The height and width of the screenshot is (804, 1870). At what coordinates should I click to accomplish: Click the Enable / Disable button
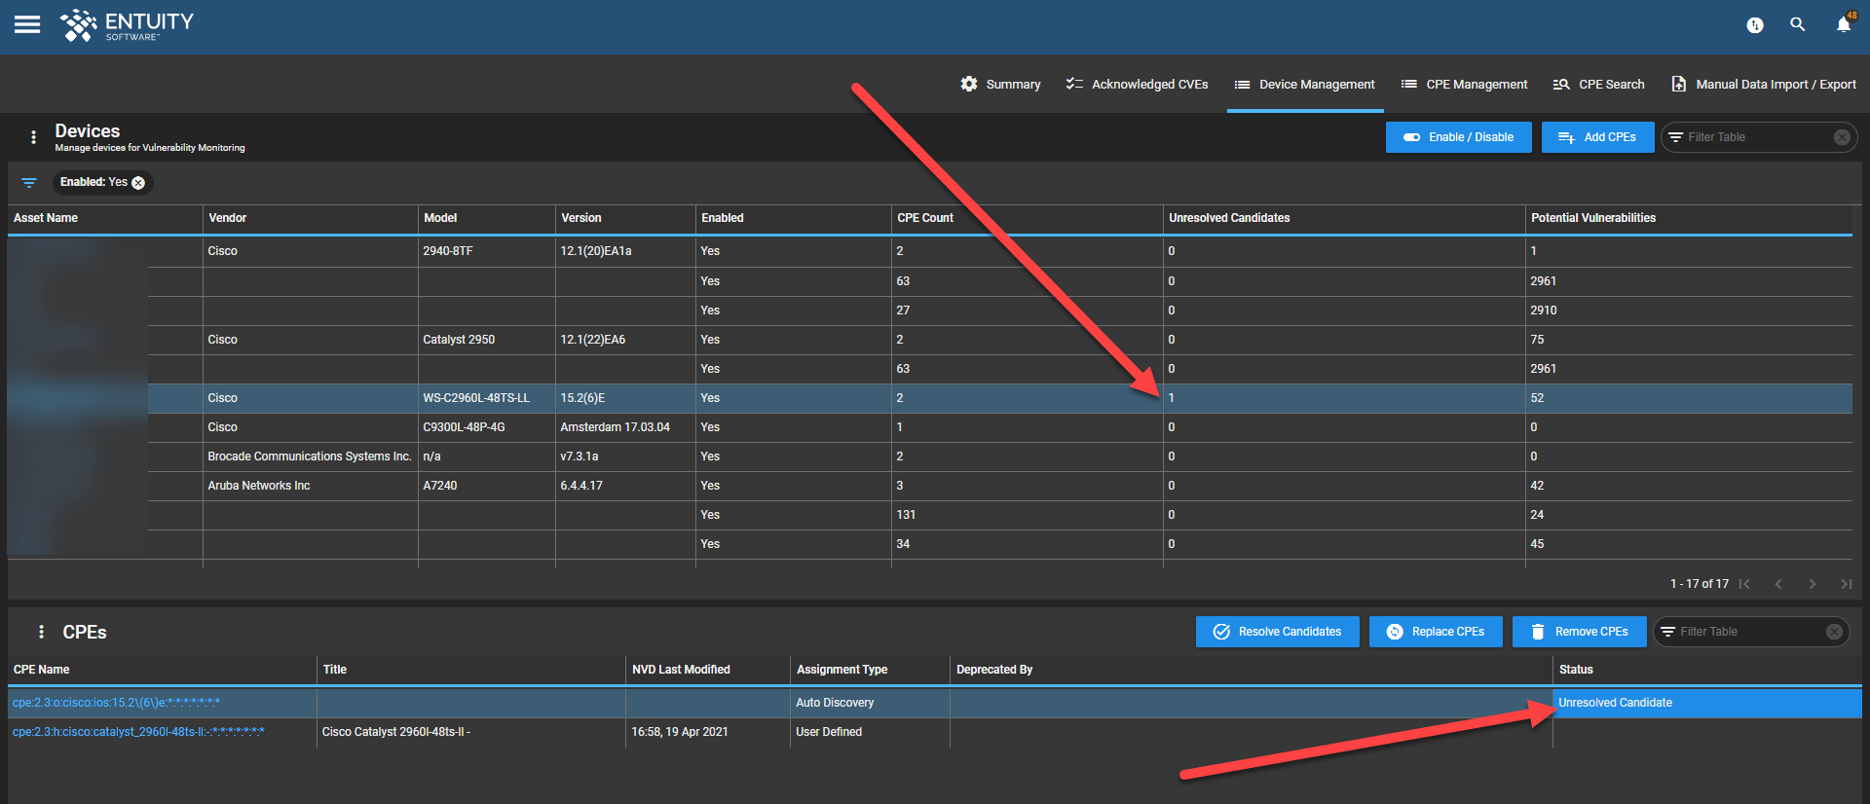(x=1458, y=137)
